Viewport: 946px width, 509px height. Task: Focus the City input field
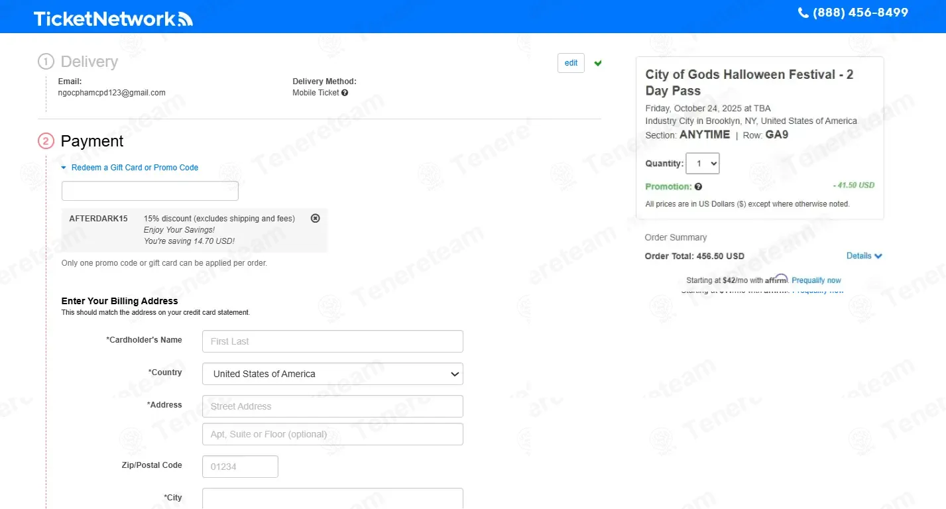click(333, 498)
